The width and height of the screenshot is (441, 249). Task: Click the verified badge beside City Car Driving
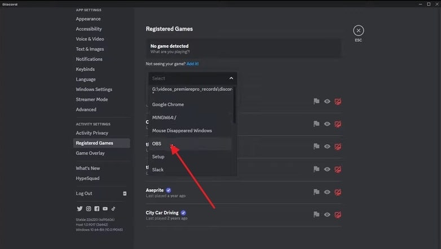click(x=183, y=213)
